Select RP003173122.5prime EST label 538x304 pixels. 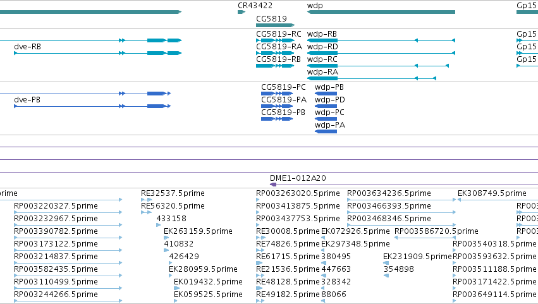pos(56,244)
